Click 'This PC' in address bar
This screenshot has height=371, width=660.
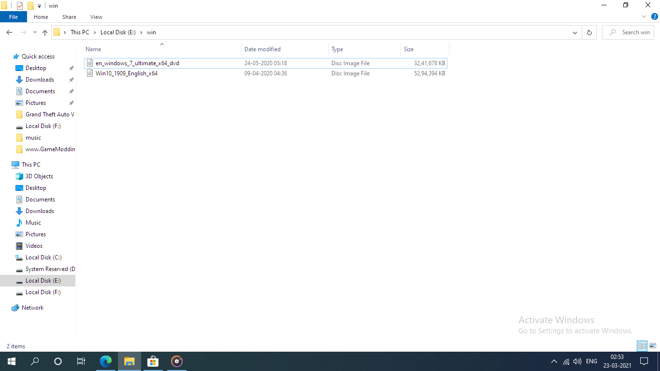pyautogui.click(x=80, y=32)
